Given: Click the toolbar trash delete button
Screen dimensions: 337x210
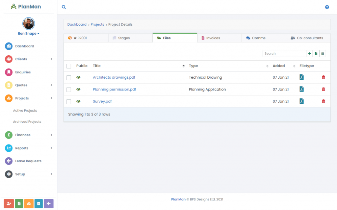Looking at the screenshot, I should coord(323,54).
